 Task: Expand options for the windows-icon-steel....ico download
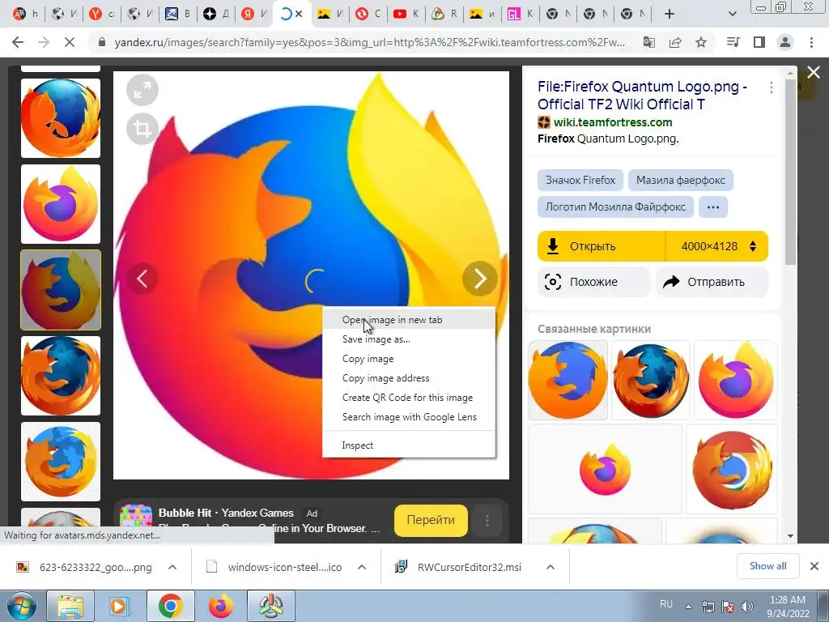click(362, 567)
